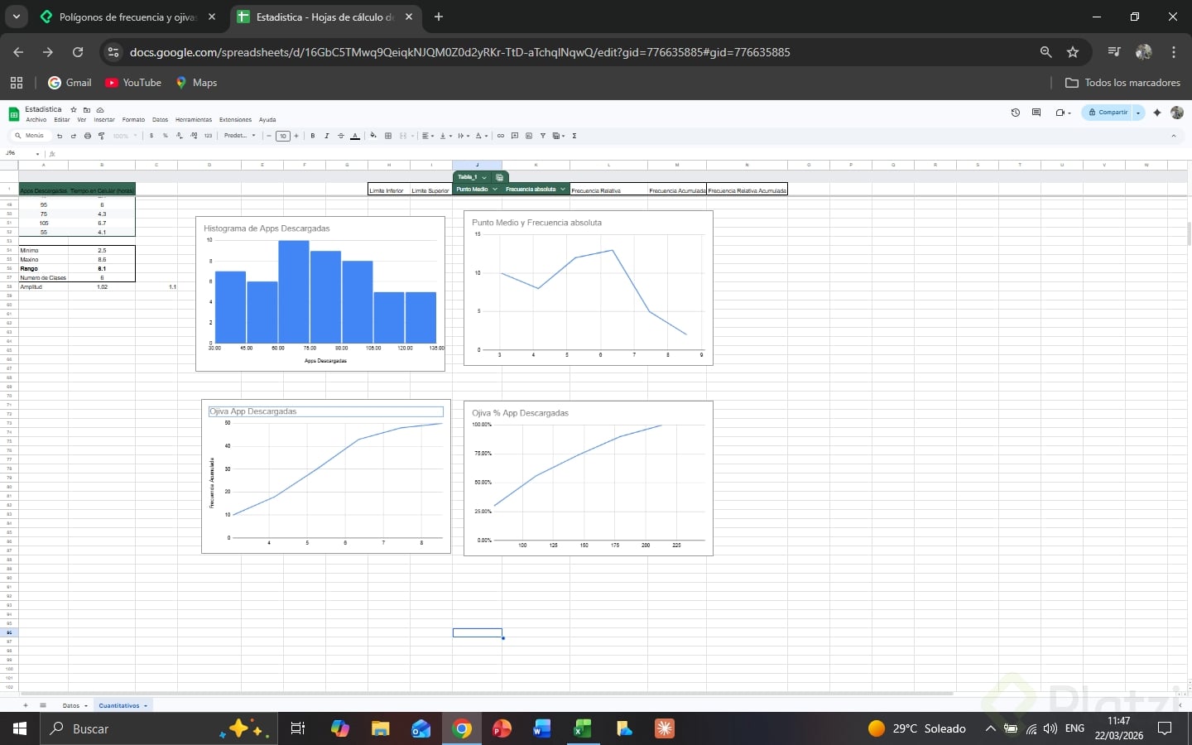This screenshot has width=1192, height=745.
Task: Click the Compartir share button
Action: pyautogui.click(x=1108, y=113)
